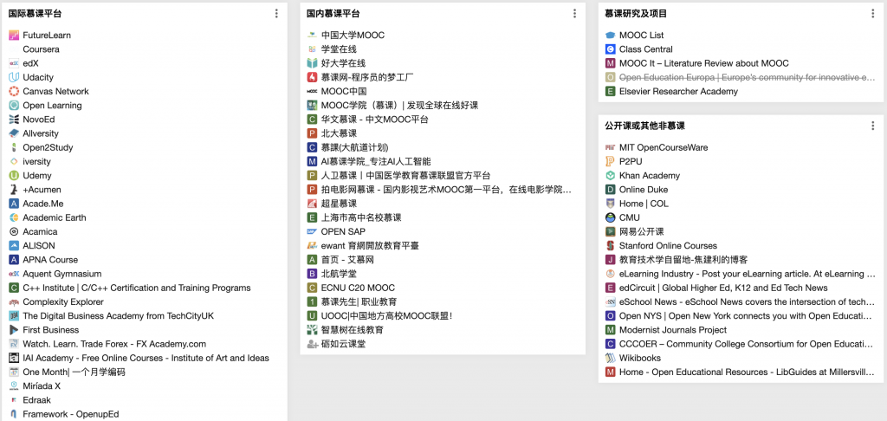Click the Academic Earth globe icon
887x421 pixels.
coord(14,217)
